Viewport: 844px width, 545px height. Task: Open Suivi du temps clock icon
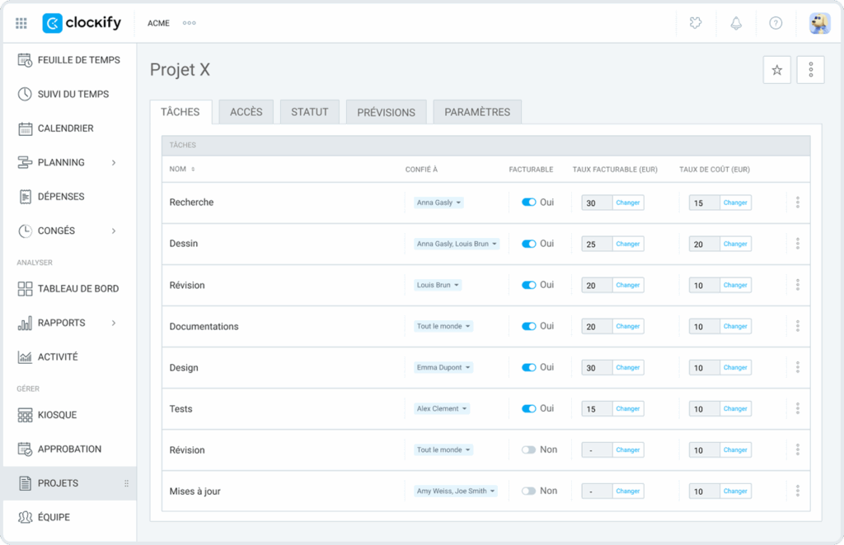pyautogui.click(x=25, y=94)
